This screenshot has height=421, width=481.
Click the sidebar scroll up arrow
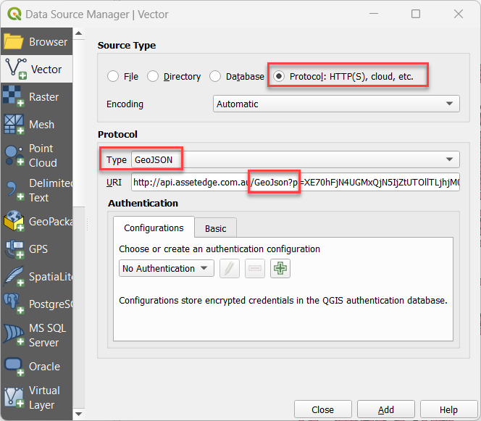[78, 33]
